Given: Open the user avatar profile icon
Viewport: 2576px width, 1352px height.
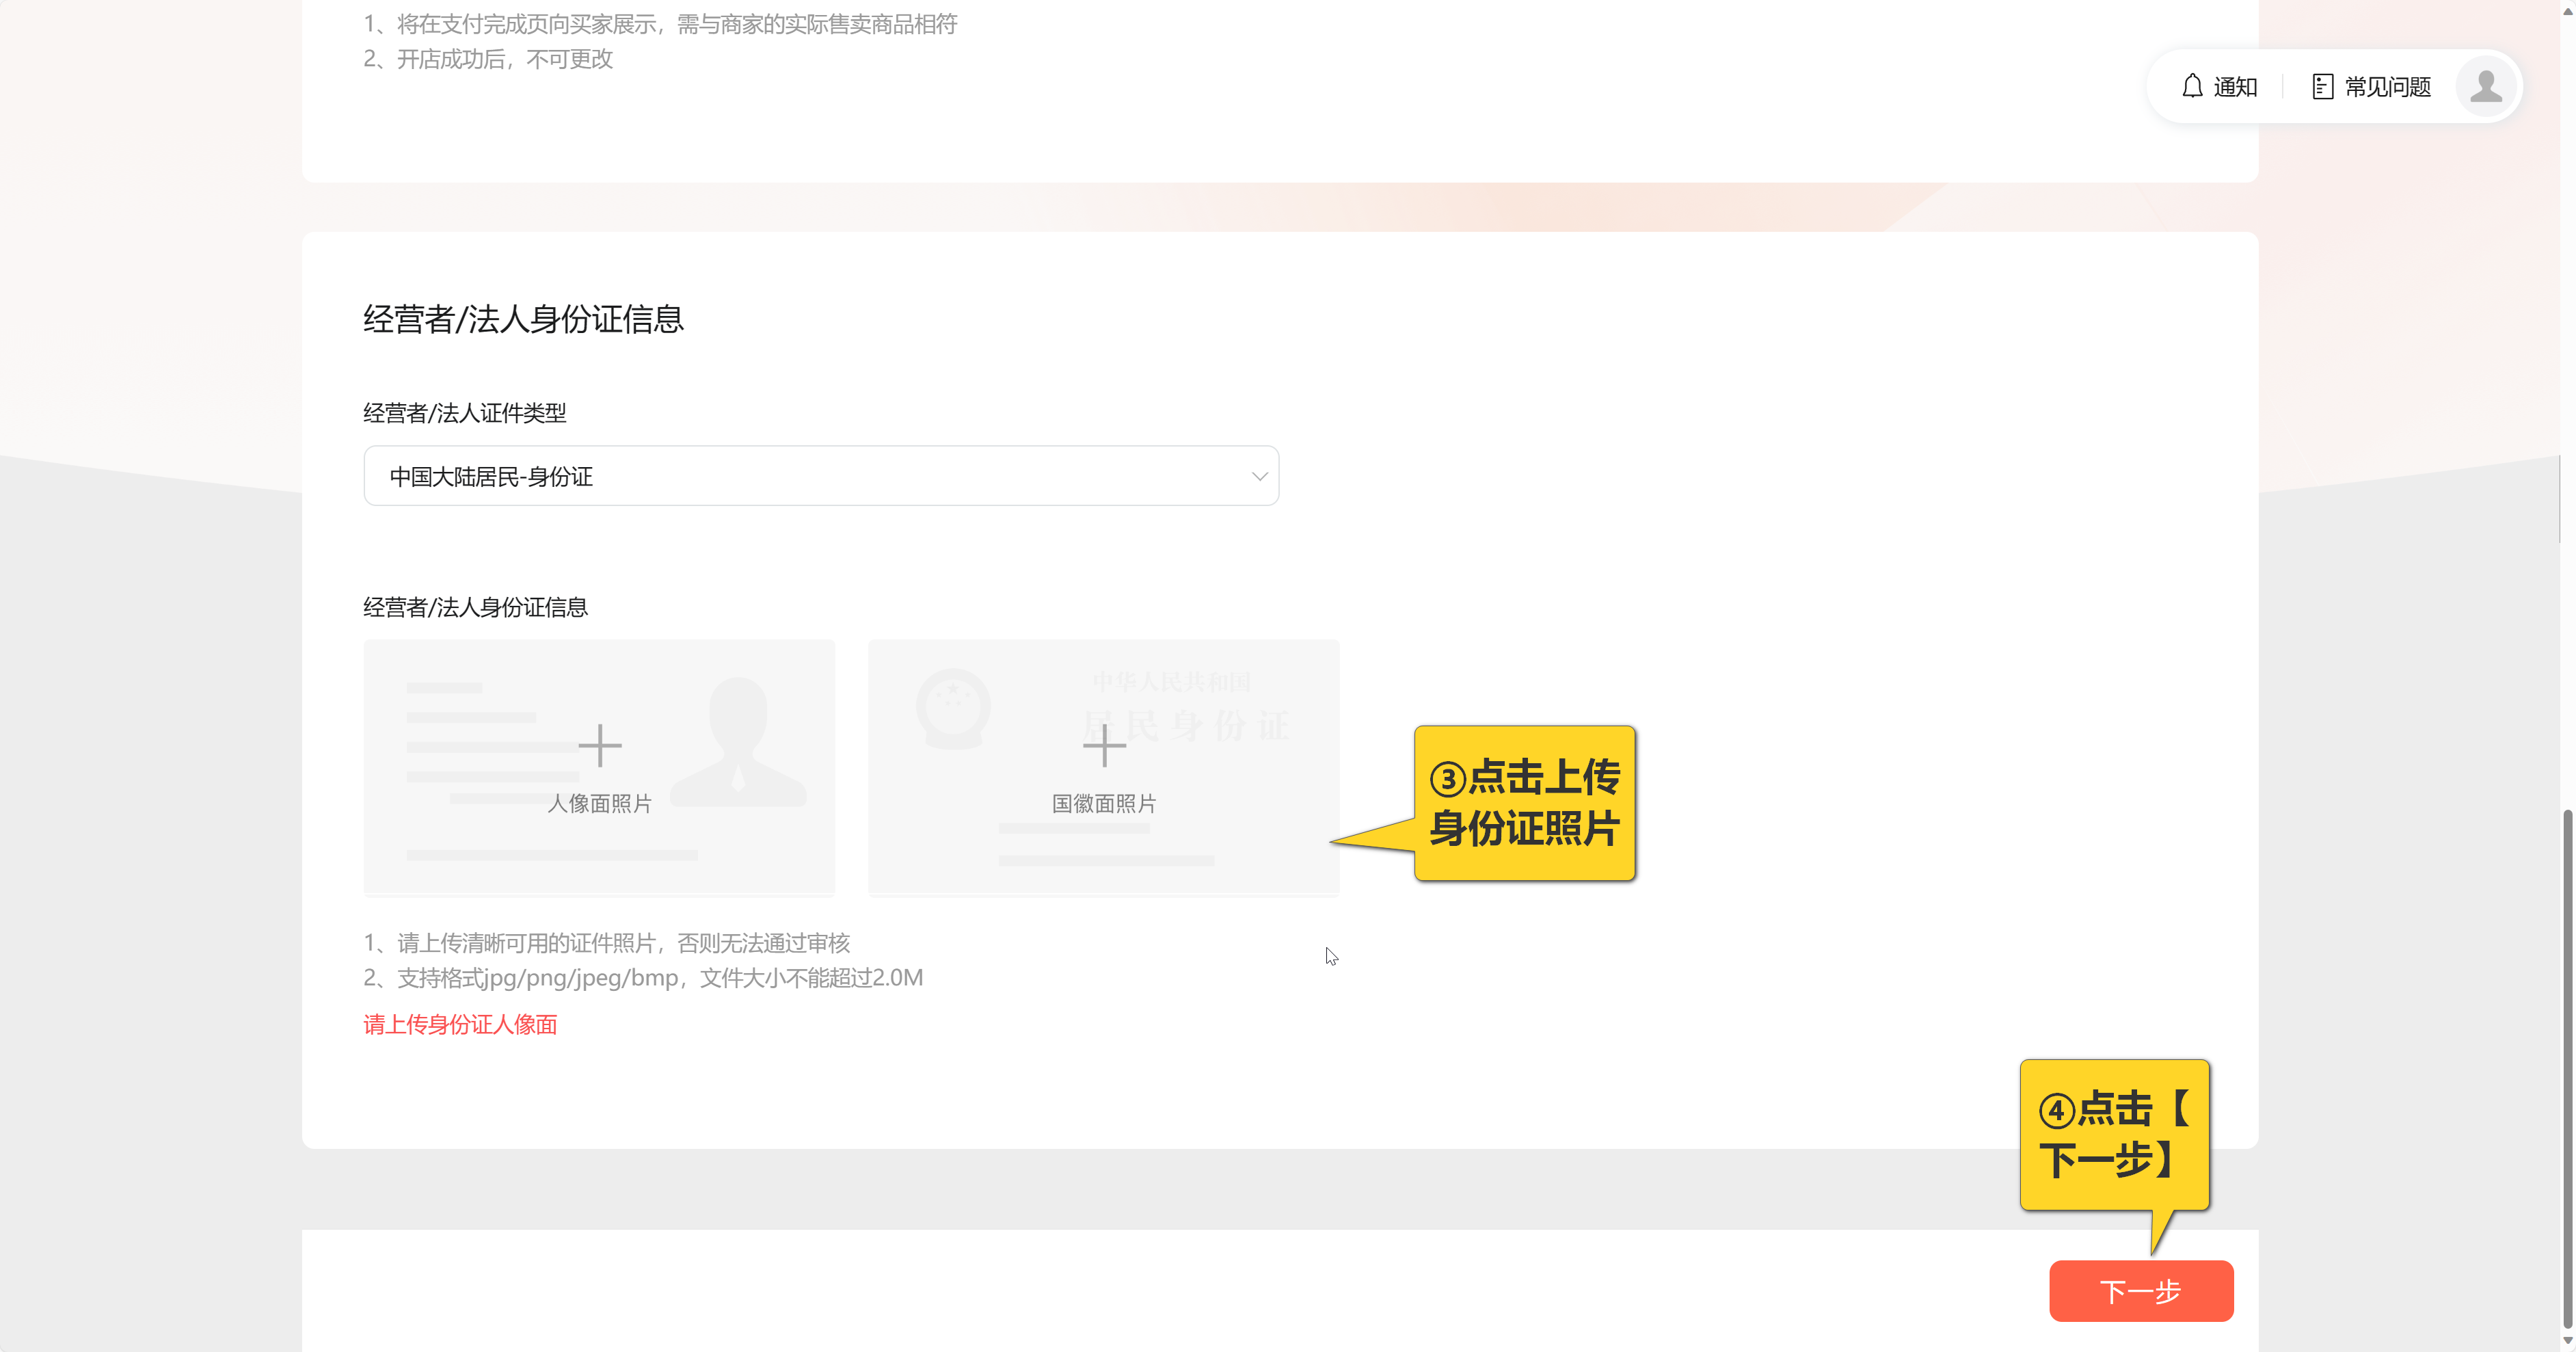Looking at the screenshot, I should click(2485, 87).
